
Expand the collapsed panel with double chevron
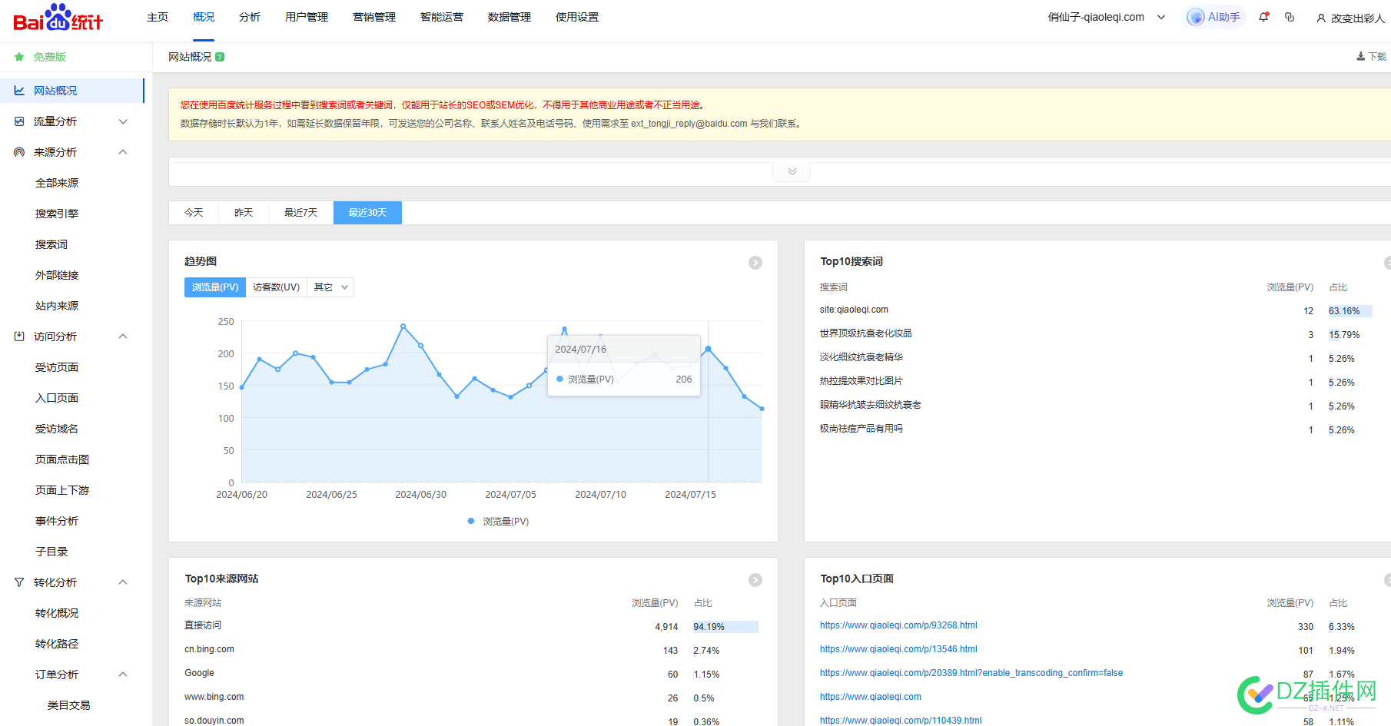click(792, 171)
